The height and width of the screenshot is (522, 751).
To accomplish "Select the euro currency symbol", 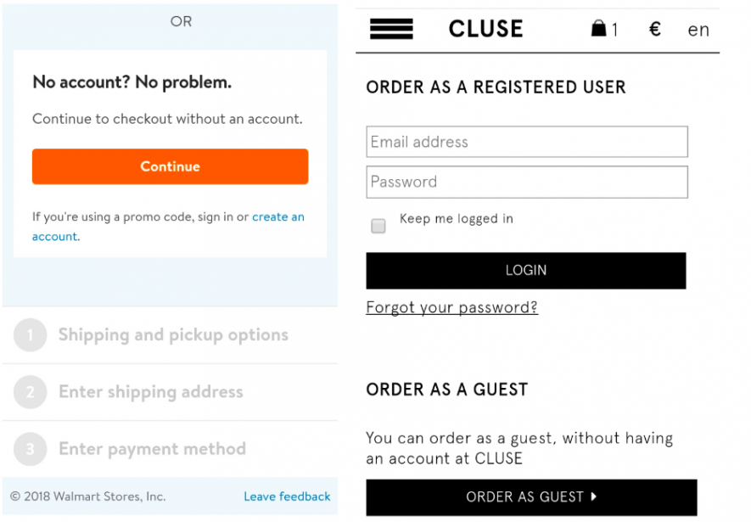I will pyautogui.click(x=655, y=29).
